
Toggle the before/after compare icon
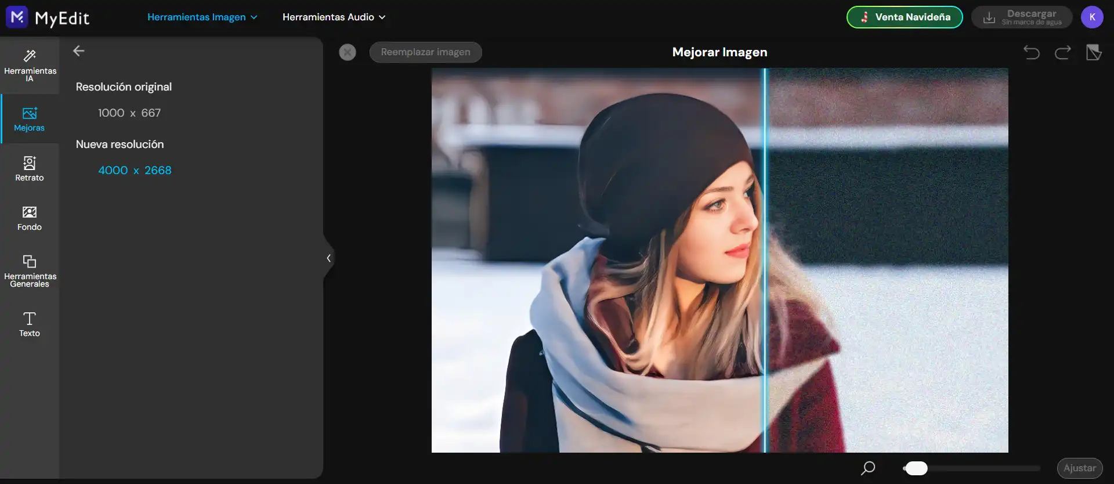point(1094,52)
